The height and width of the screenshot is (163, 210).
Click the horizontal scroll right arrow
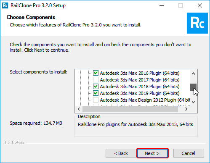(x=186, y=109)
